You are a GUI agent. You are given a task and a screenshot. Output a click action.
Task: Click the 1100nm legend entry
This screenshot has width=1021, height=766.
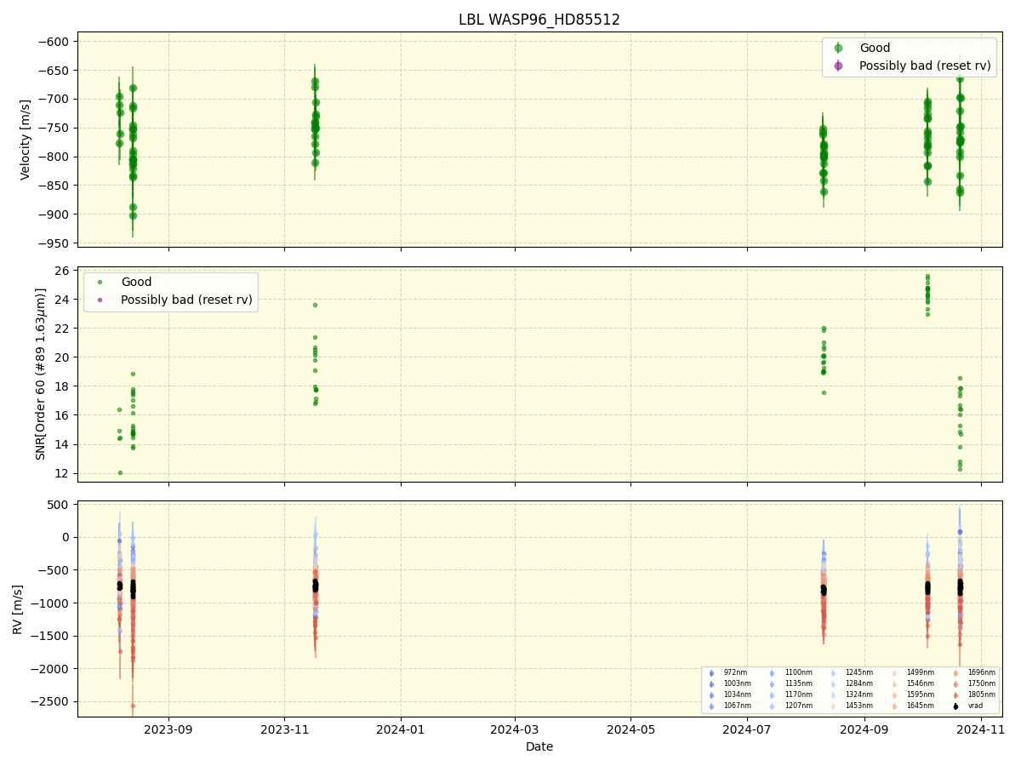798,673
